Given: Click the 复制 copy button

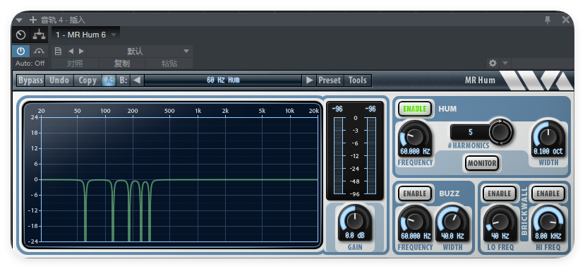Looking at the screenshot, I should pos(122,64).
